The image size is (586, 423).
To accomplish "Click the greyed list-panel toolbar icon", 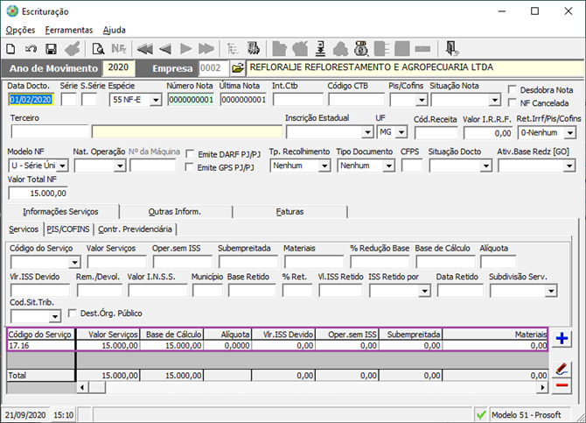I will point(381,49).
